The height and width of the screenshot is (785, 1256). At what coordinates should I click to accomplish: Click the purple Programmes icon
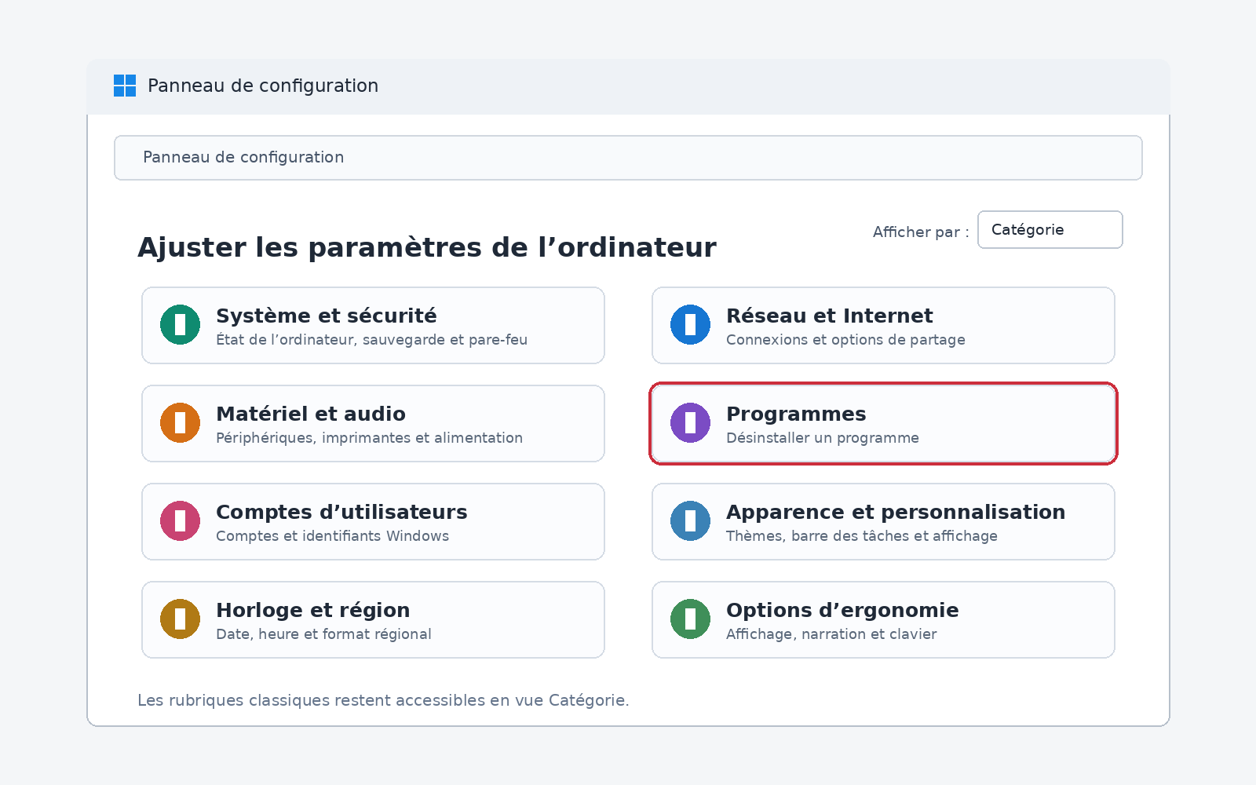(x=690, y=423)
